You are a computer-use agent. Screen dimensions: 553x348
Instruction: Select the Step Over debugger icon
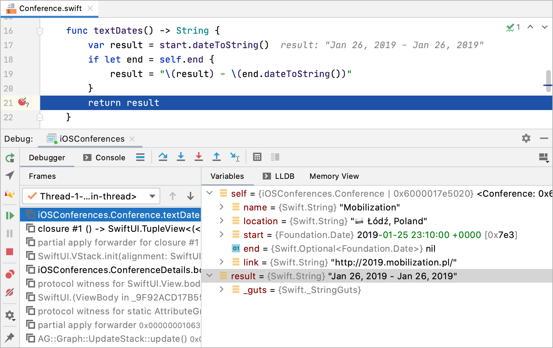pos(163,157)
